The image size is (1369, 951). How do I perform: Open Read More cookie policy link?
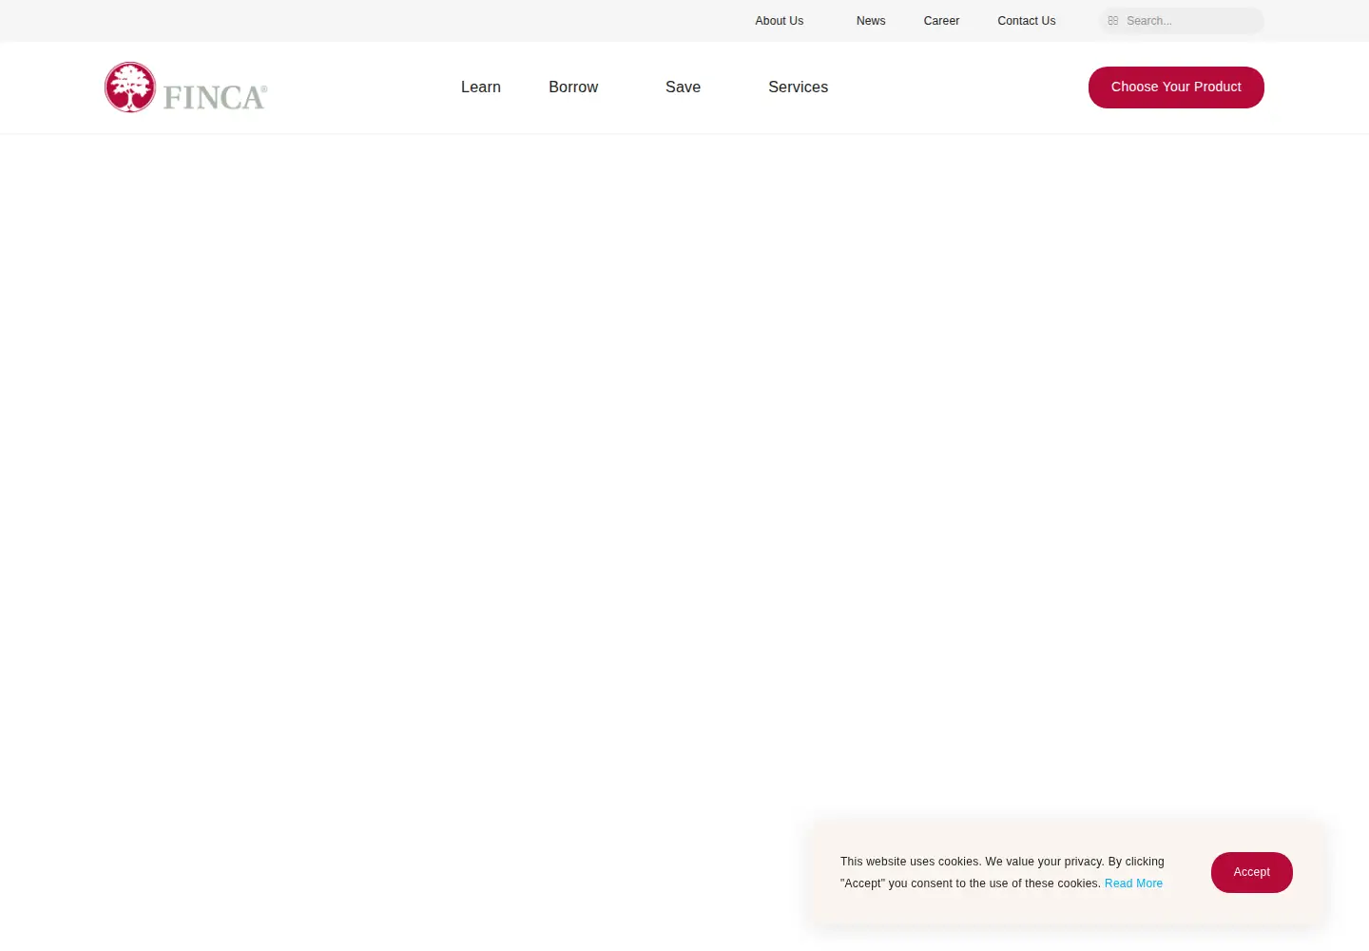click(x=1133, y=883)
